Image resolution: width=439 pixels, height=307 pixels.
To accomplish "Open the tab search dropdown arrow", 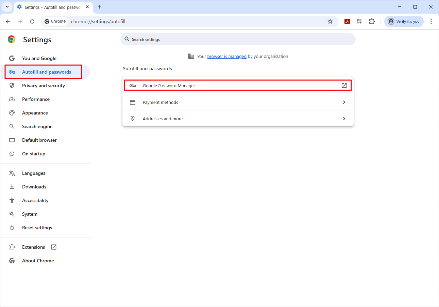I will [7, 7].
